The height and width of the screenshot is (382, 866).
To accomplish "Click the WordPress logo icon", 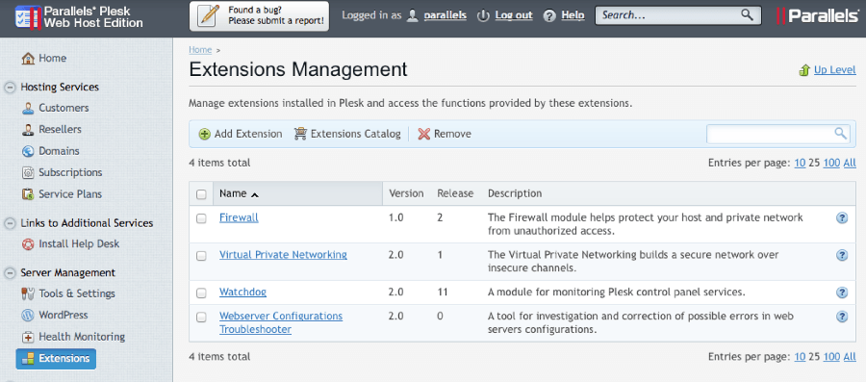I will tap(28, 316).
